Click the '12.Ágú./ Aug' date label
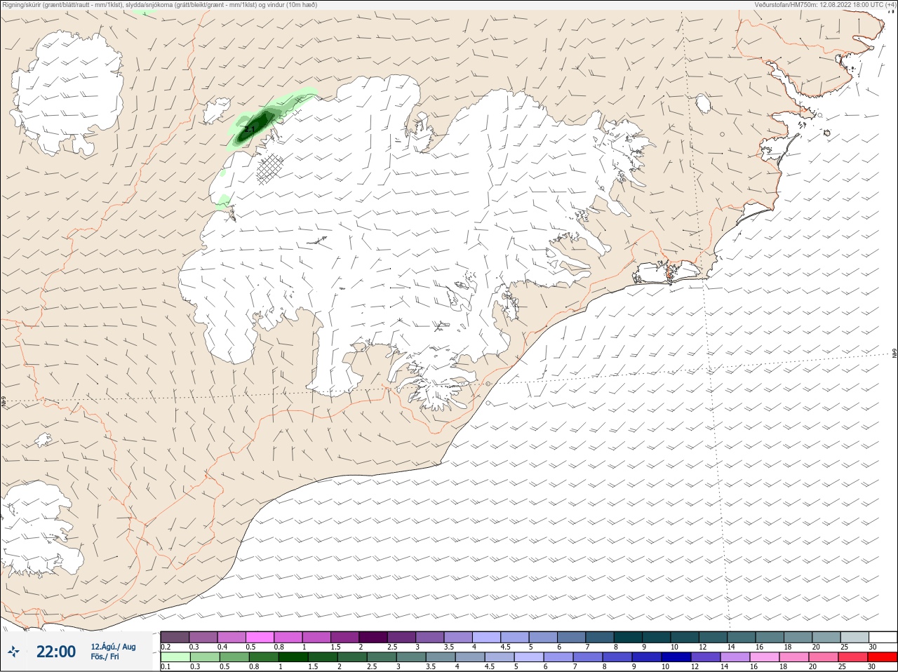898x672 pixels. click(x=113, y=647)
